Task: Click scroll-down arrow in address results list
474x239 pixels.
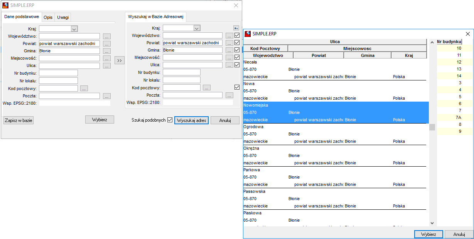Action: [x=432, y=223]
